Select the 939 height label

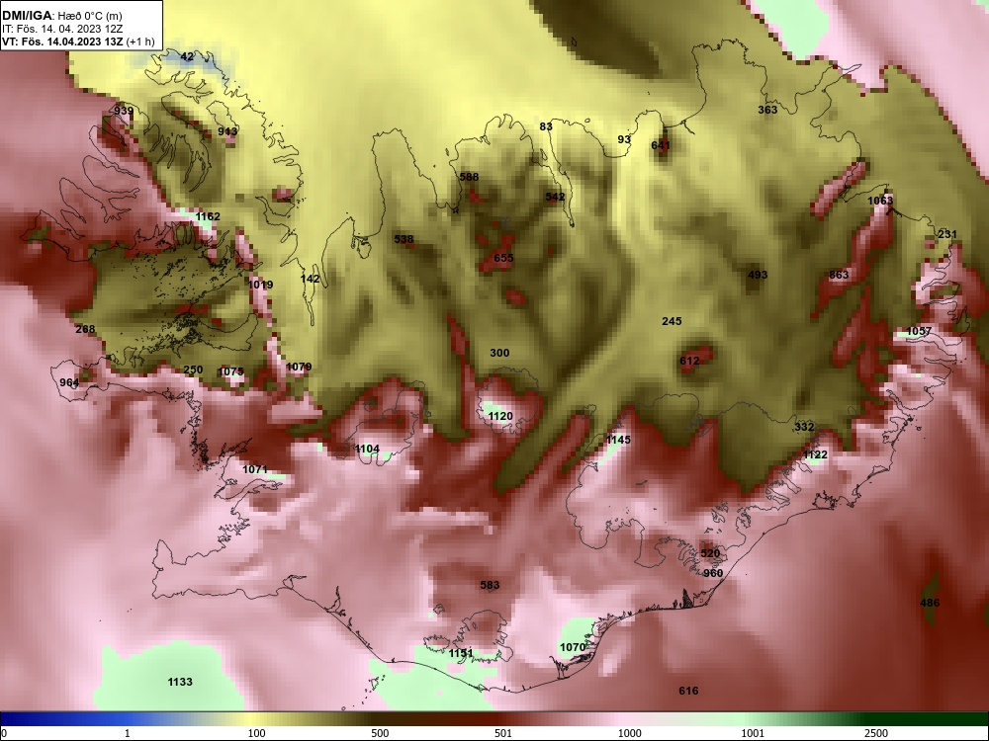124,111
